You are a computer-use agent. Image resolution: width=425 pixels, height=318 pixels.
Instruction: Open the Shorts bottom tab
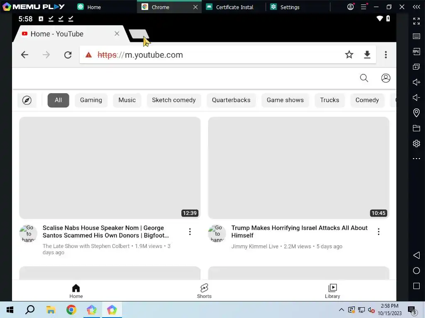(x=204, y=291)
